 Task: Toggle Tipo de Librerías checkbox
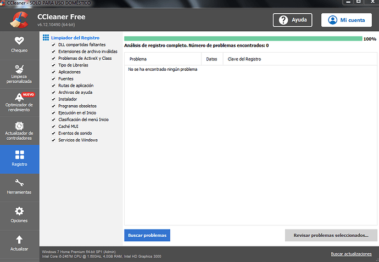click(x=53, y=65)
